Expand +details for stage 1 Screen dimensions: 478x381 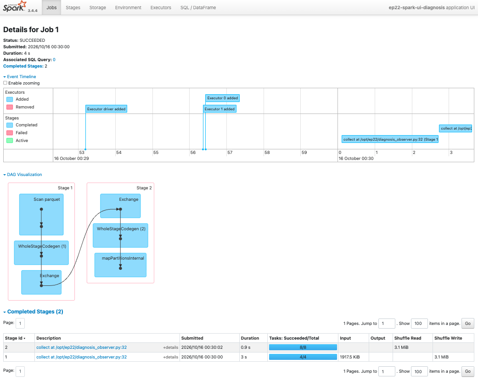click(171, 357)
